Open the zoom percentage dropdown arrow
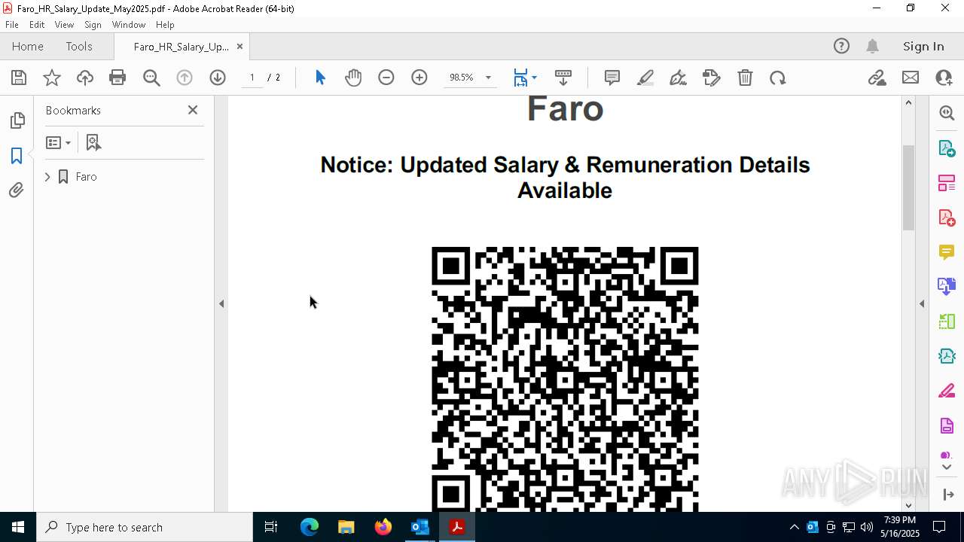Viewport: 964px width, 542px height. tap(488, 78)
